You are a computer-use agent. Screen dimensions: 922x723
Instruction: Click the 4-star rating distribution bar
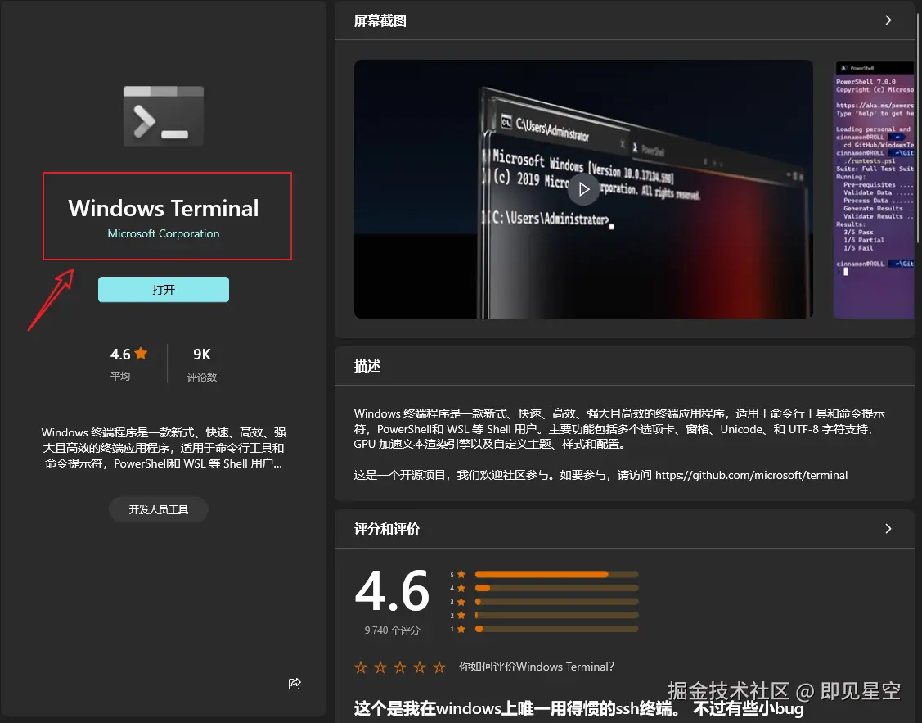click(x=556, y=588)
